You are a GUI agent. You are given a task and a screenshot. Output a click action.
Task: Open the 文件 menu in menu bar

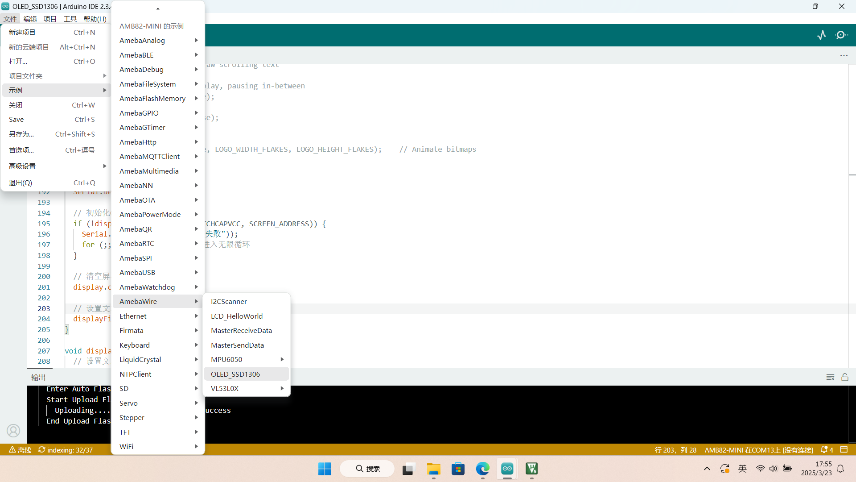10,19
